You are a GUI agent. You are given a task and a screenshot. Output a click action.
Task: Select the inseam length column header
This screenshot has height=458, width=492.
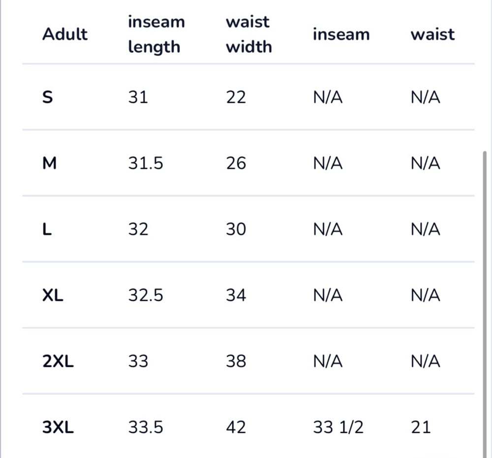coord(156,34)
